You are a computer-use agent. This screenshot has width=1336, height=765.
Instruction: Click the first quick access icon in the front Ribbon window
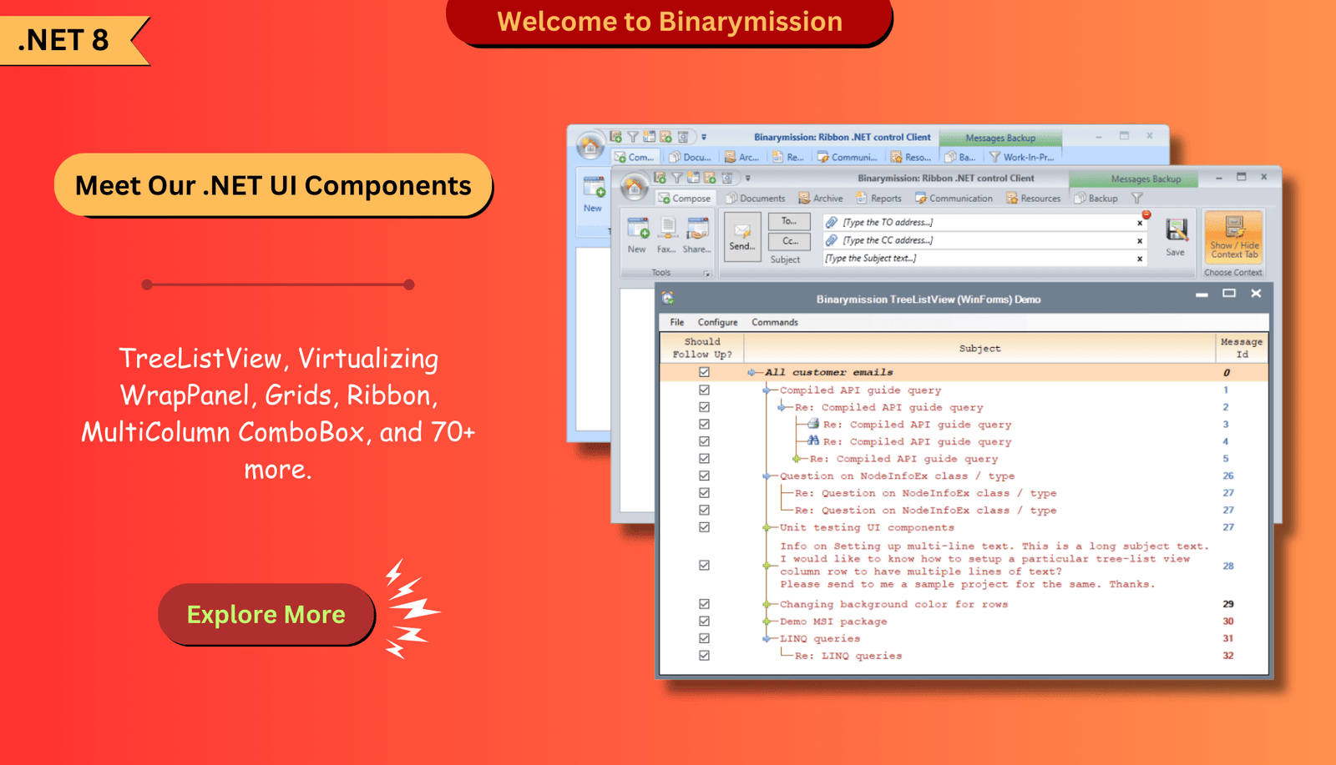pyautogui.click(x=660, y=178)
